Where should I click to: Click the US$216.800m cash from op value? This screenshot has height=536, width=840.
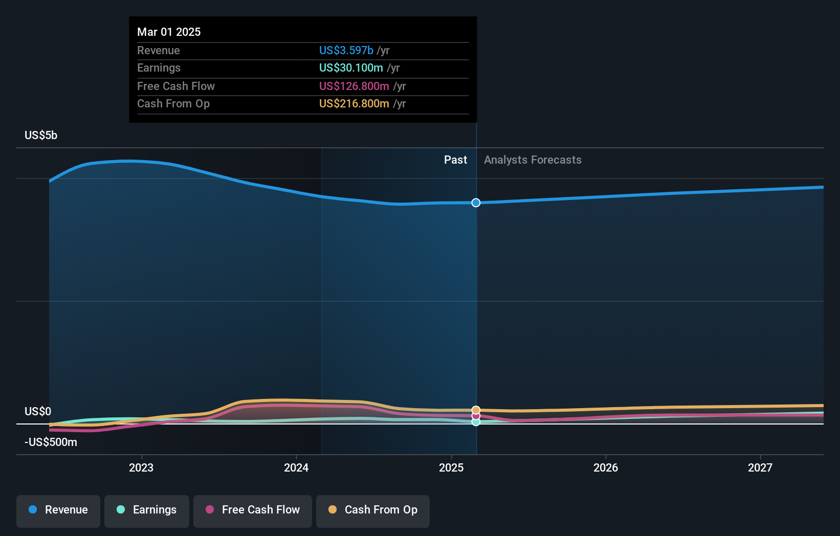click(354, 103)
